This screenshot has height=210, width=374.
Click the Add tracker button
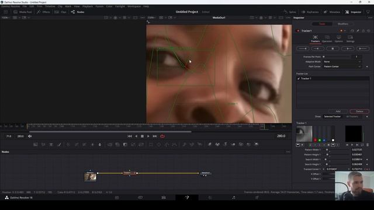coord(338,111)
